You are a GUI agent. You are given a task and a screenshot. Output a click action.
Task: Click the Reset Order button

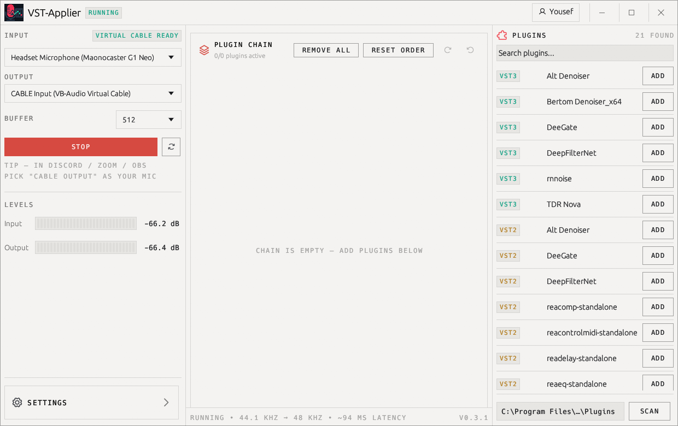pyautogui.click(x=398, y=50)
